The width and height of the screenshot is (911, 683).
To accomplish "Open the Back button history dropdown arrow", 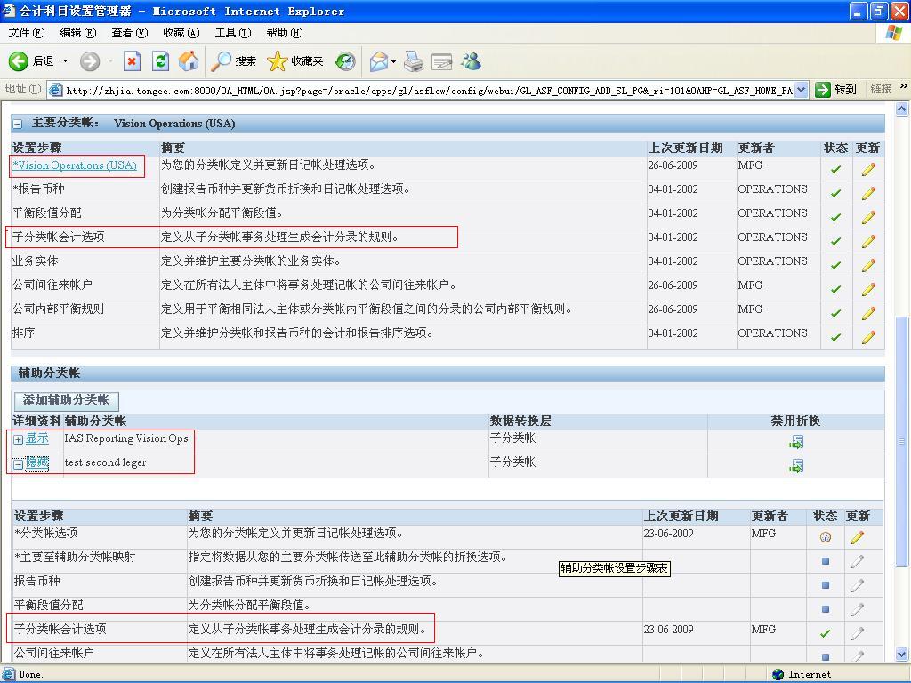I will click(x=65, y=61).
